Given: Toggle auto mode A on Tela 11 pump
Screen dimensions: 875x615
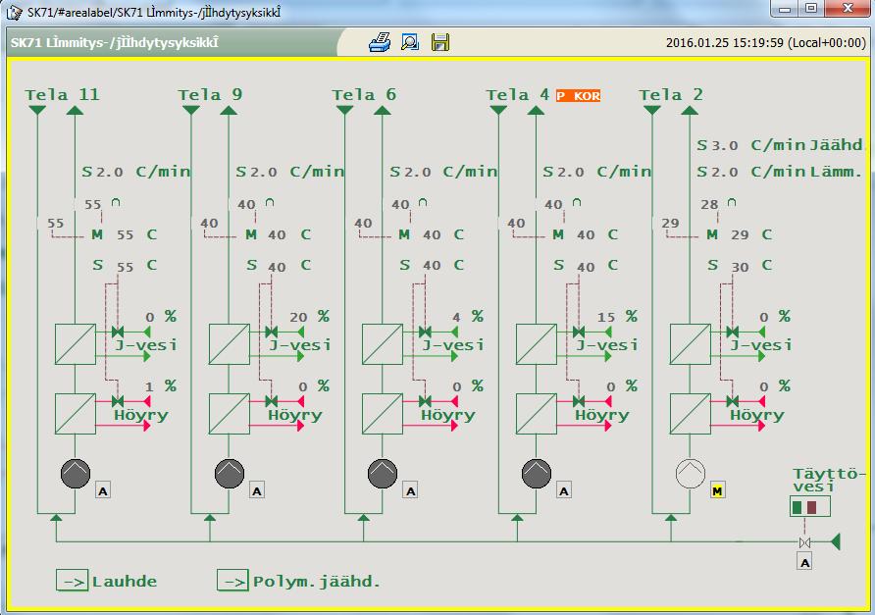Looking at the screenshot, I should 103,491.
